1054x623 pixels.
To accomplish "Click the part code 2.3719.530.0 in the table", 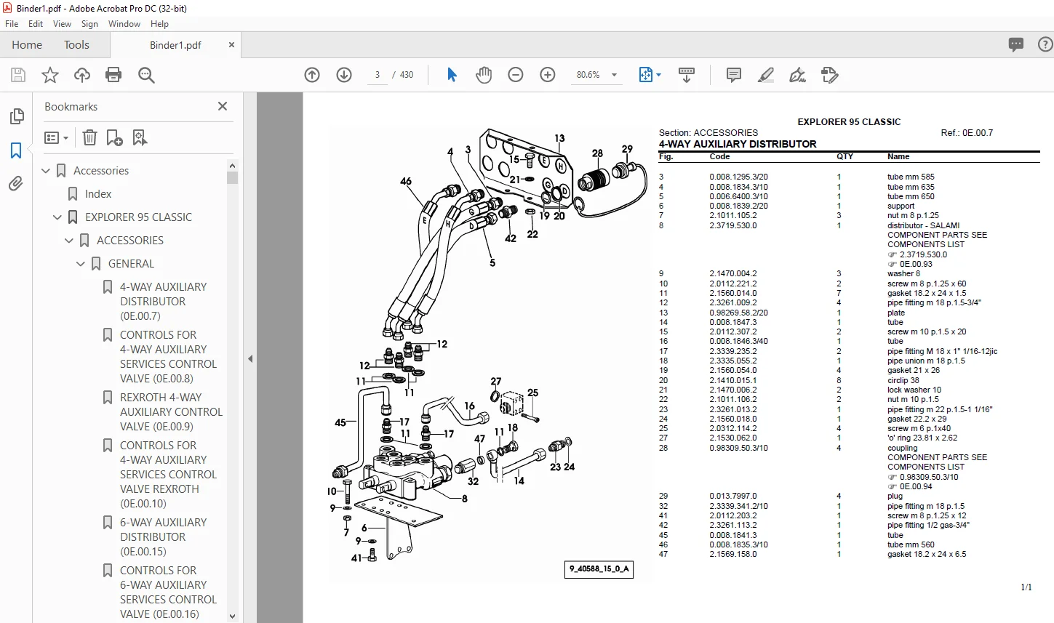I will 733,225.
